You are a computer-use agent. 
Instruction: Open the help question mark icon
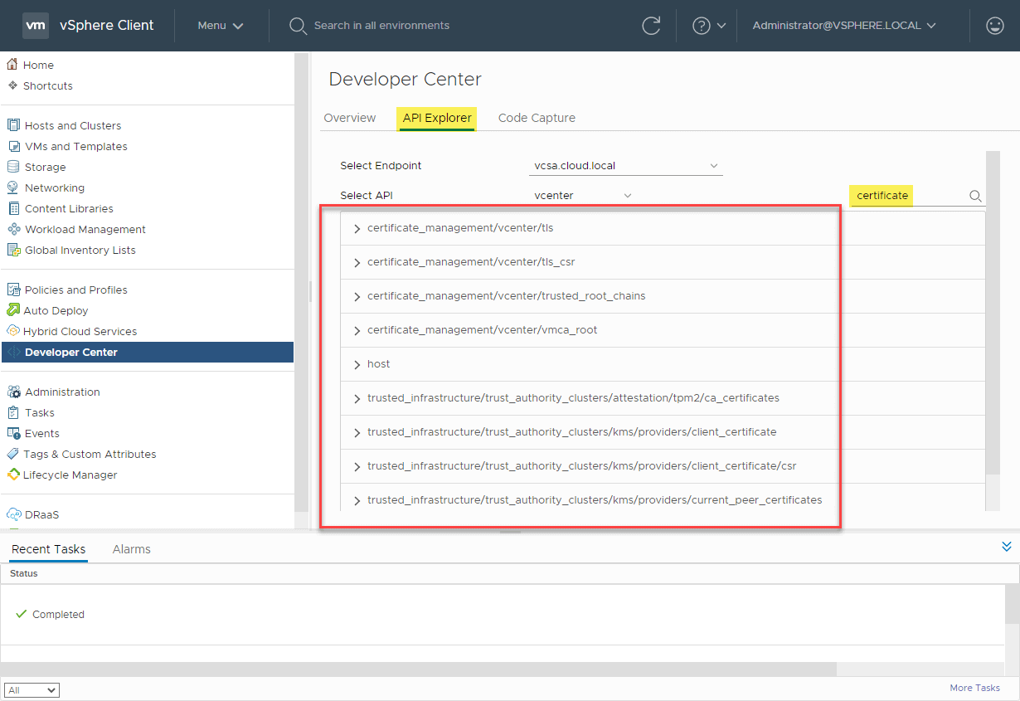(702, 26)
